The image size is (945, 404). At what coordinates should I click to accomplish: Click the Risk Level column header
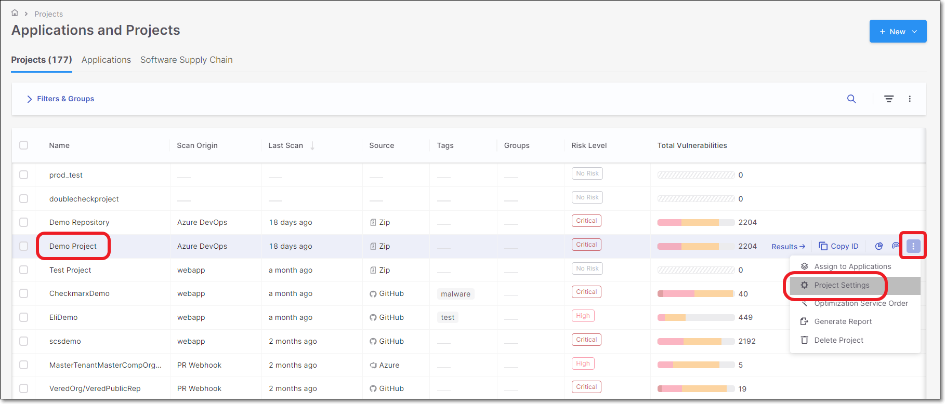(x=589, y=145)
